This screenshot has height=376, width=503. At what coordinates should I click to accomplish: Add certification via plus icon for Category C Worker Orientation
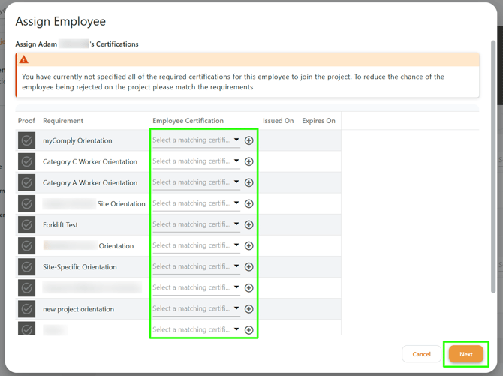pos(249,161)
